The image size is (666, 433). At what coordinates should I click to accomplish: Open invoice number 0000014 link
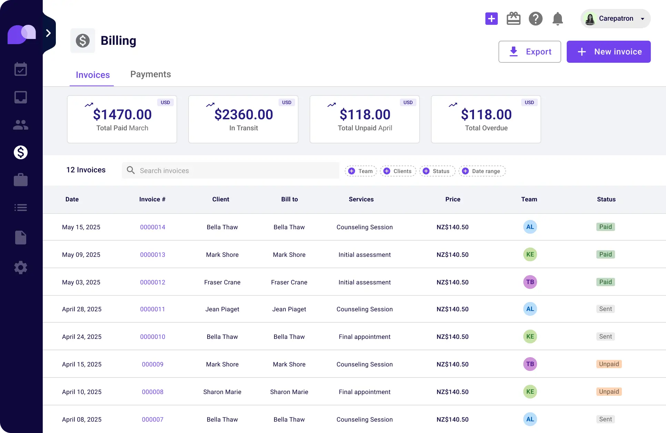152,227
